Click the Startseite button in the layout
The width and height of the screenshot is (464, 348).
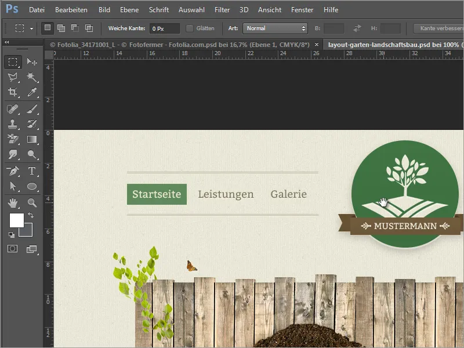157,194
